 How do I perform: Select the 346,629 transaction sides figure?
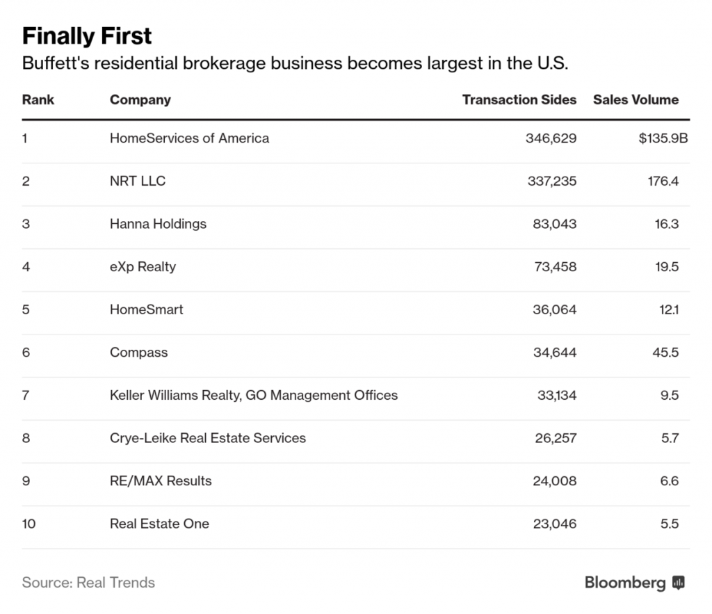tap(551, 138)
